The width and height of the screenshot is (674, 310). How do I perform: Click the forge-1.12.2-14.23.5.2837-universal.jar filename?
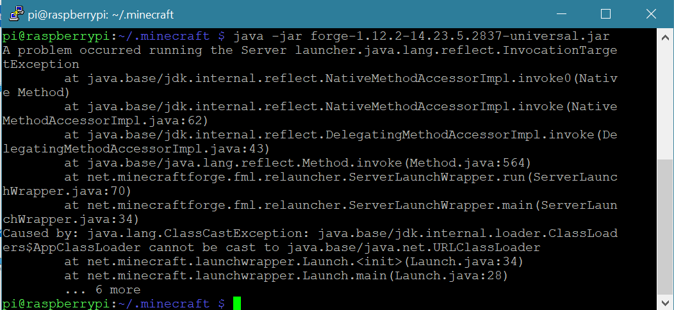(x=460, y=36)
